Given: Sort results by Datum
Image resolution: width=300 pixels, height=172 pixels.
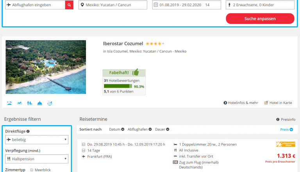Looking at the screenshot, I should click(116, 129).
